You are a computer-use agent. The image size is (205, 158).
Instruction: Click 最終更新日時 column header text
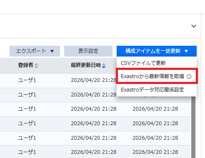point(86,65)
